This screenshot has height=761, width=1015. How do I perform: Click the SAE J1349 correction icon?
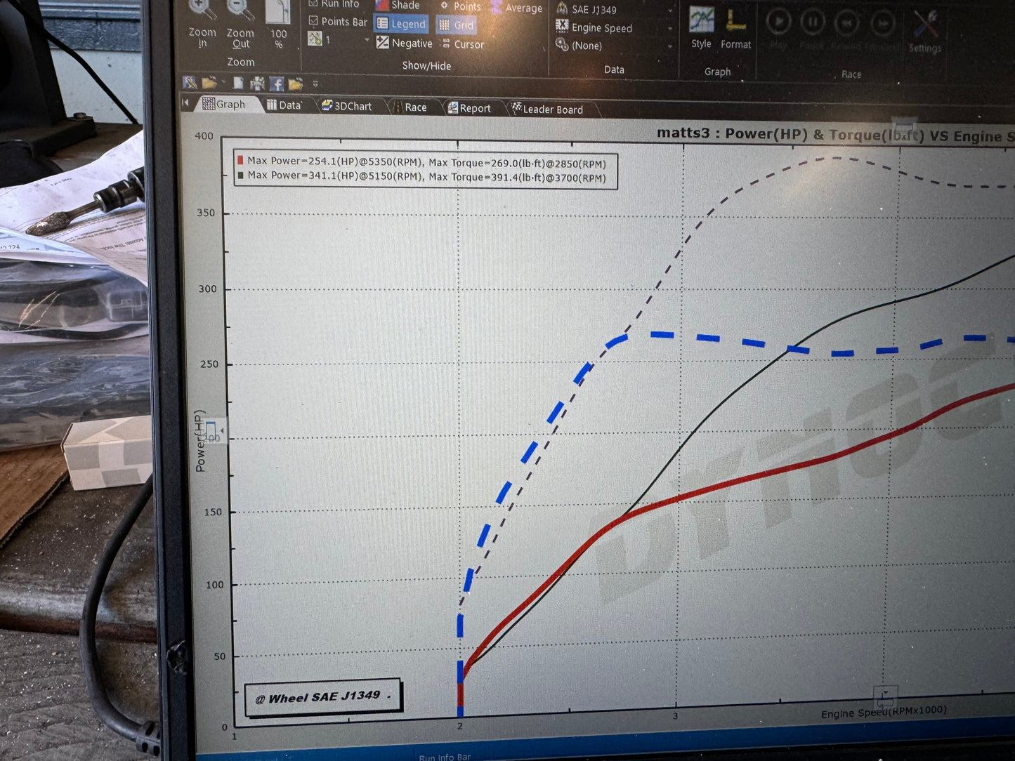pyautogui.click(x=562, y=9)
